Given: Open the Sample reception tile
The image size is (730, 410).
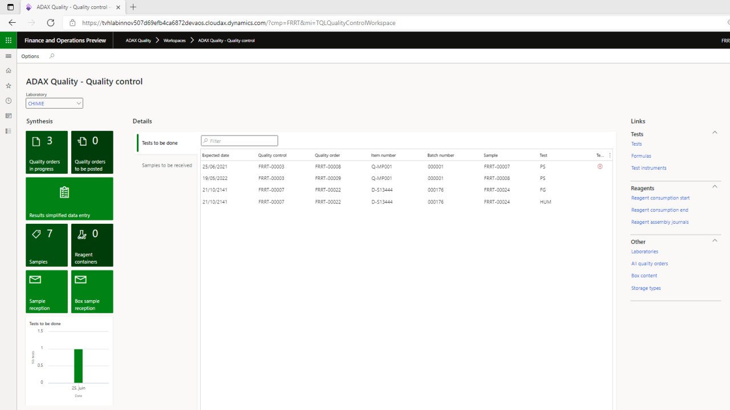Looking at the screenshot, I should [47, 292].
